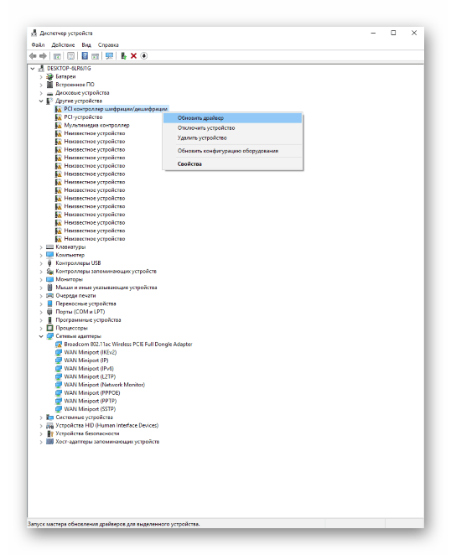Click the Back arrow toolbar icon
This screenshot has width=451, height=555.
pyautogui.click(x=33, y=56)
